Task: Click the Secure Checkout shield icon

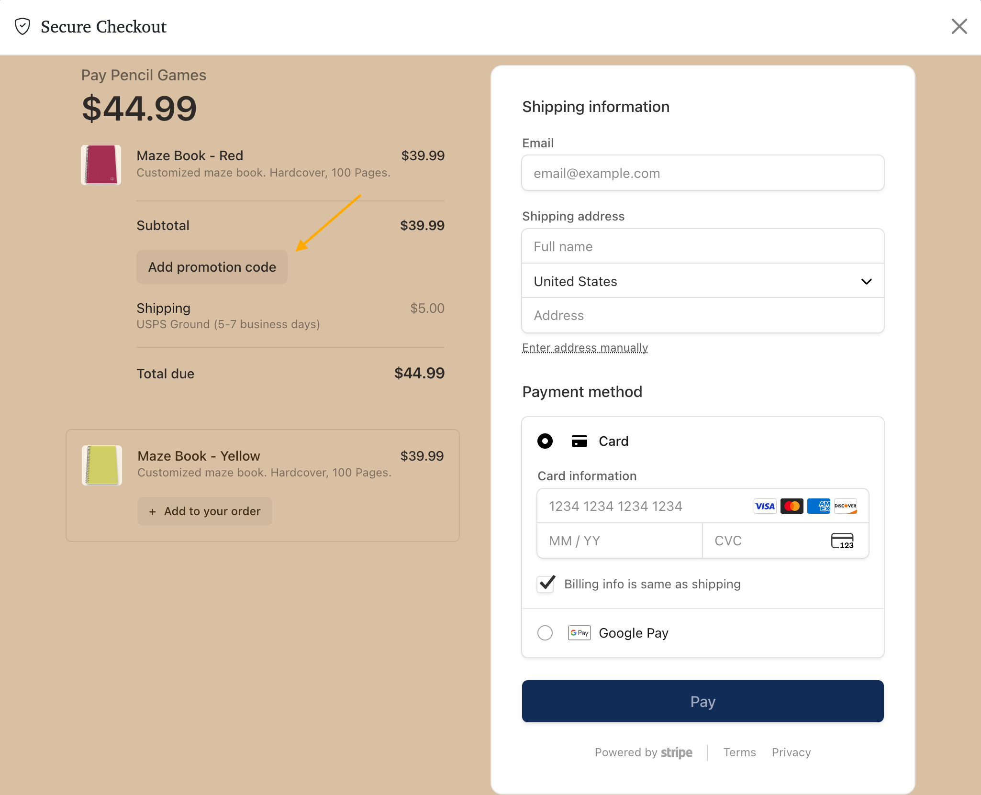Action: (x=22, y=26)
